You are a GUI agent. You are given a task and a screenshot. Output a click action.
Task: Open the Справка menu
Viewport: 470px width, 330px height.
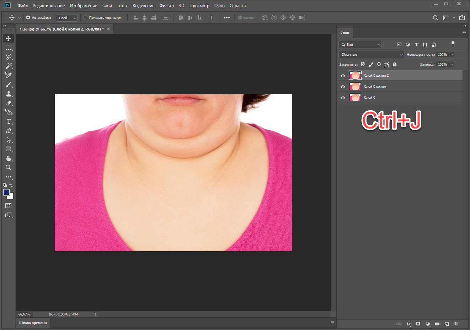[237, 6]
